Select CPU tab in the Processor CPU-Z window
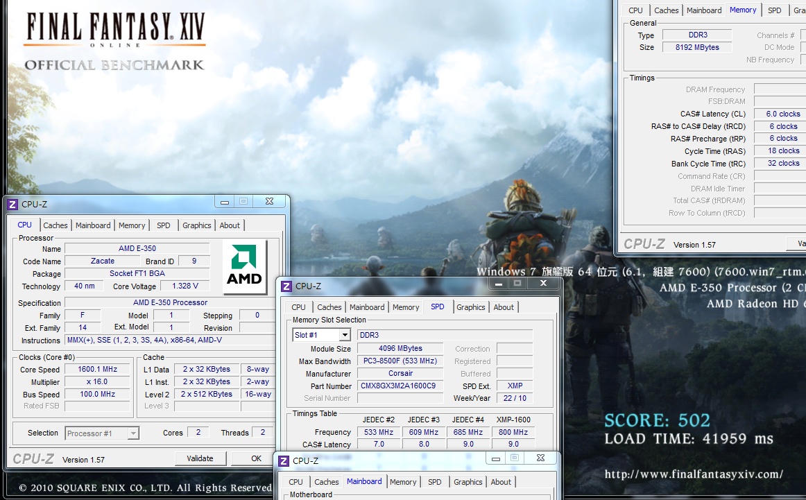Screen dimensions: 806x500 [25, 225]
